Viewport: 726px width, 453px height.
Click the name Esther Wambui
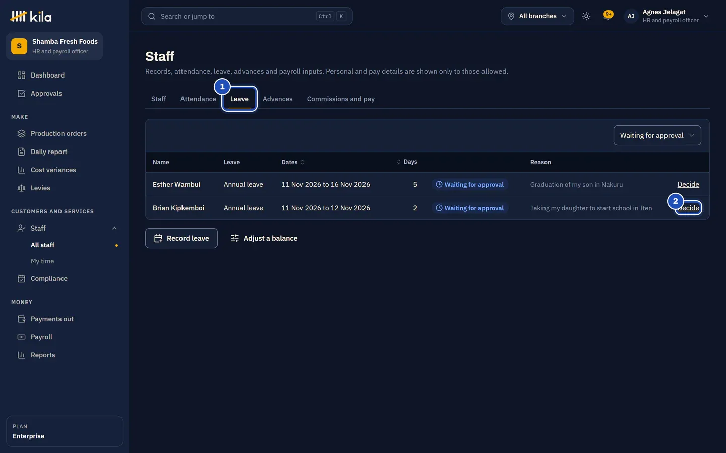pos(176,184)
